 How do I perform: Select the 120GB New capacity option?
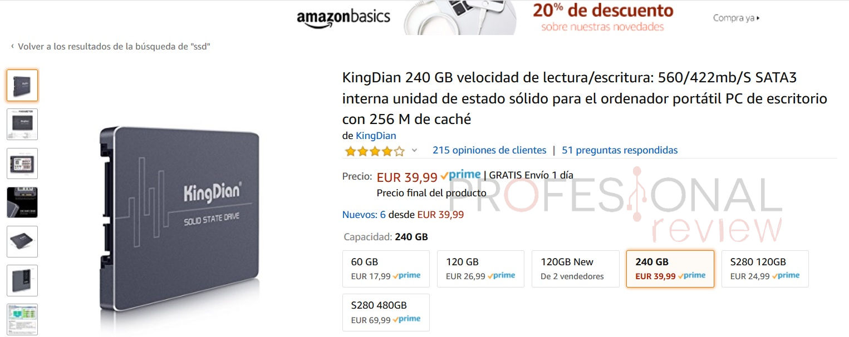(576, 269)
